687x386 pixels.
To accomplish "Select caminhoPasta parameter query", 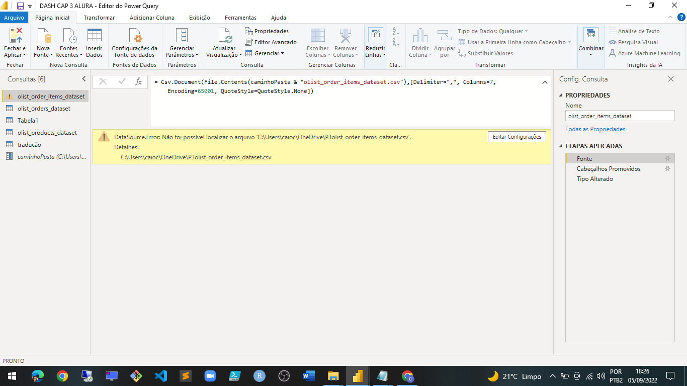I will point(45,157).
